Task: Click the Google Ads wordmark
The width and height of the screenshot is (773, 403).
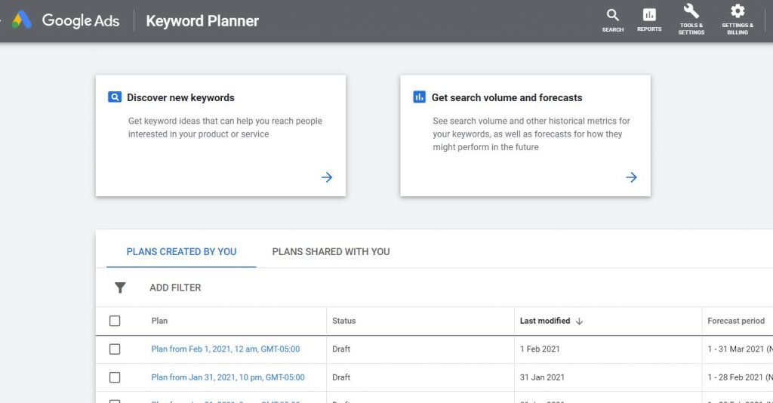Action: [81, 20]
